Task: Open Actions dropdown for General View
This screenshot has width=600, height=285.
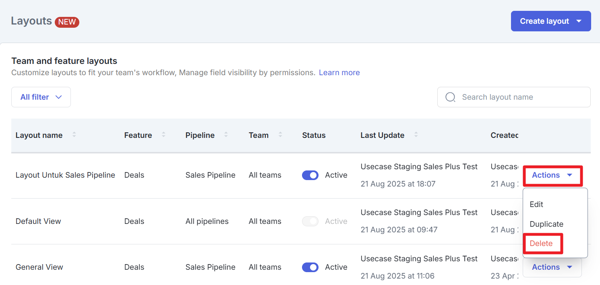Action: (x=552, y=267)
